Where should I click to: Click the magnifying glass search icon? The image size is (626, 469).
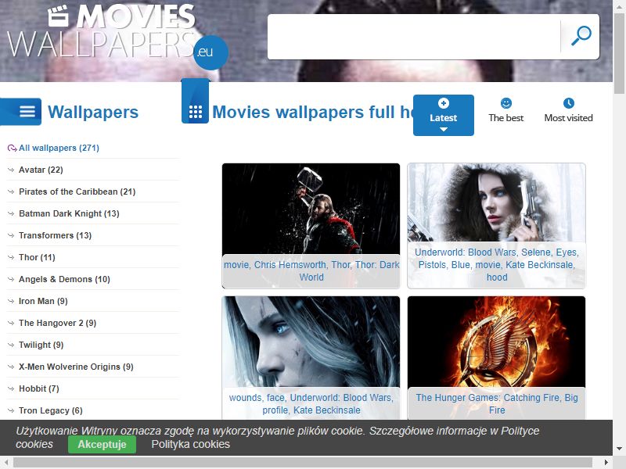[581, 36]
